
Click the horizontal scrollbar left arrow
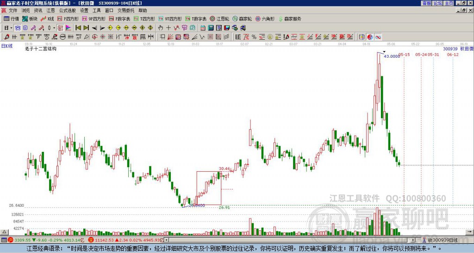166,240
